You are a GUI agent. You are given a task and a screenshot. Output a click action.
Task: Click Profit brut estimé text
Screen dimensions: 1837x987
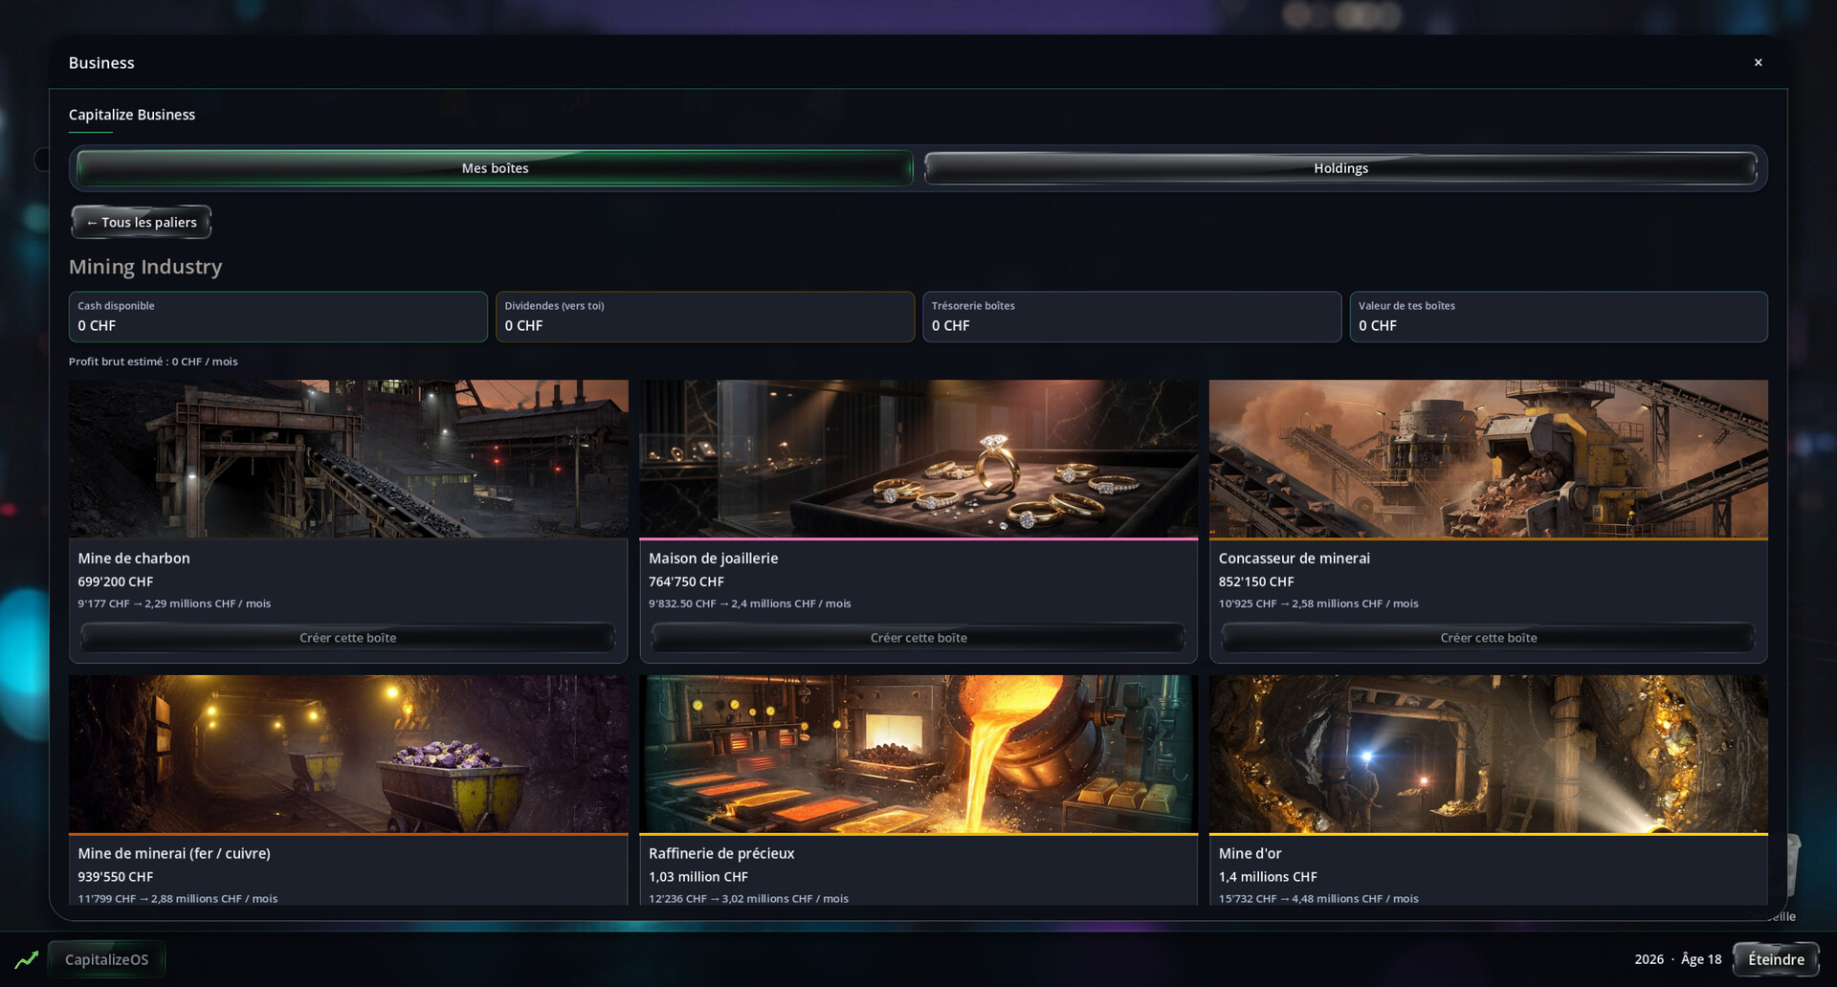click(153, 362)
